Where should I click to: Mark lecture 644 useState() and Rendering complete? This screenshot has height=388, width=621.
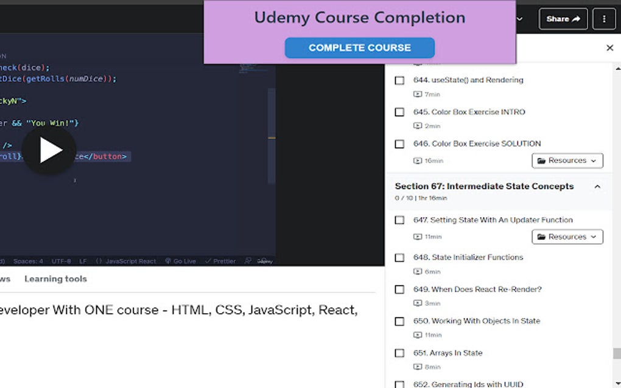[399, 80]
